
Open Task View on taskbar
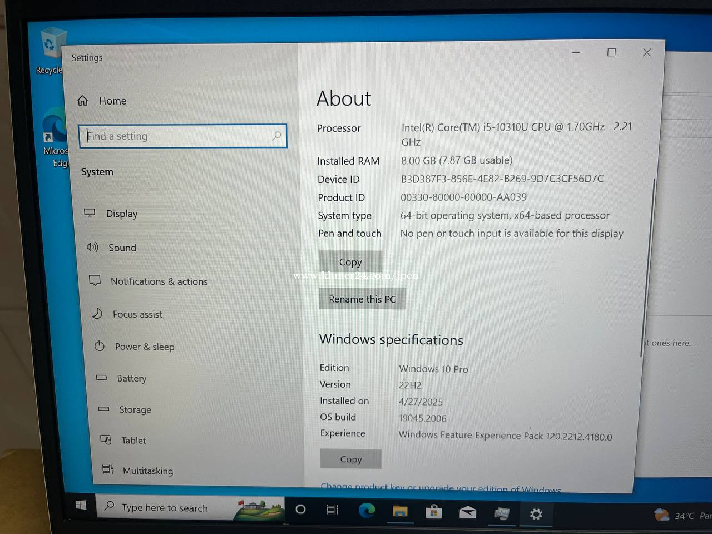point(333,510)
